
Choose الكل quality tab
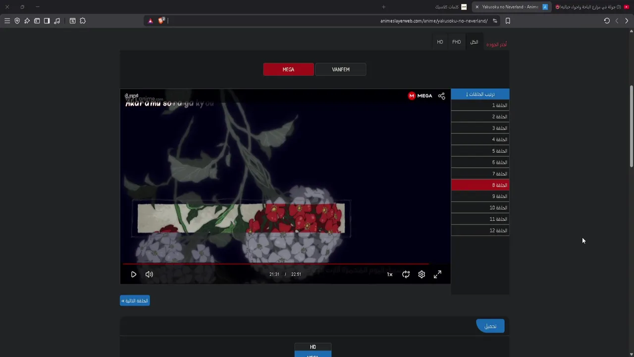coord(474,42)
